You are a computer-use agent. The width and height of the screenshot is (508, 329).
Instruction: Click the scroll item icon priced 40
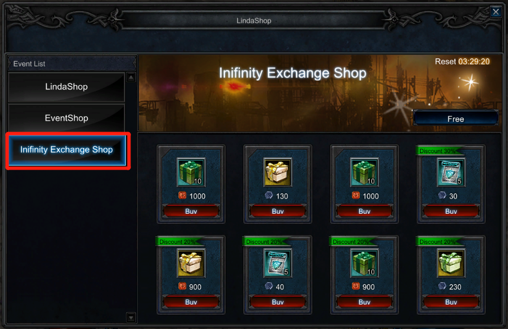pyautogui.click(x=278, y=263)
